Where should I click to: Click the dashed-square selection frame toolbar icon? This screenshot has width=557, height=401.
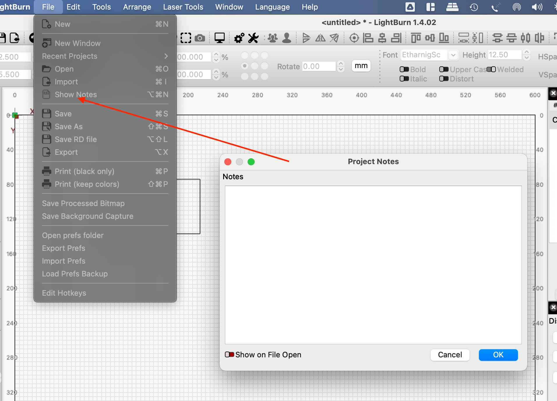(x=186, y=38)
